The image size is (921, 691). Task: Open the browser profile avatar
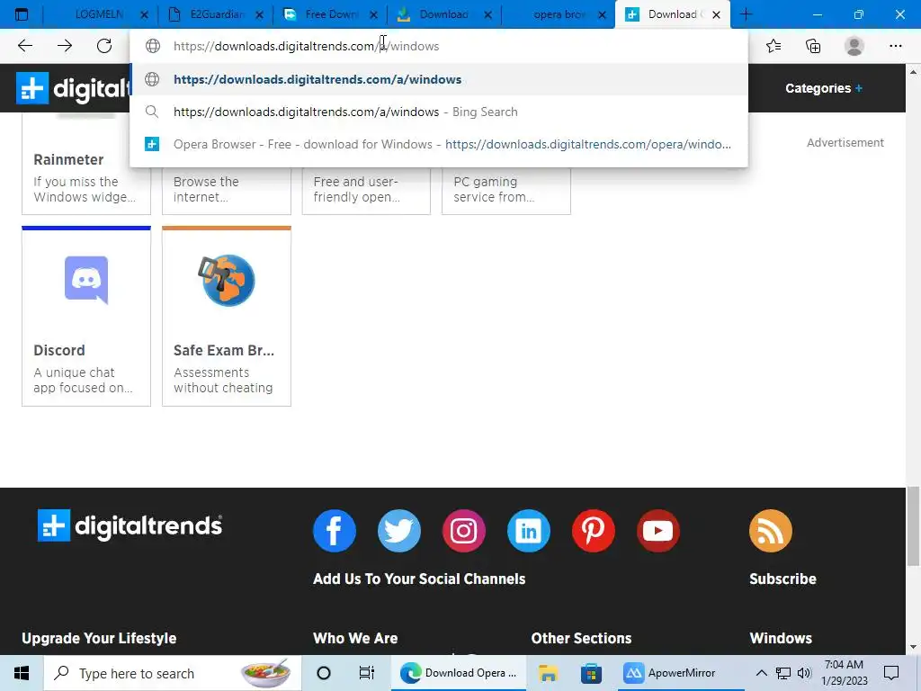(x=854, y=46)
